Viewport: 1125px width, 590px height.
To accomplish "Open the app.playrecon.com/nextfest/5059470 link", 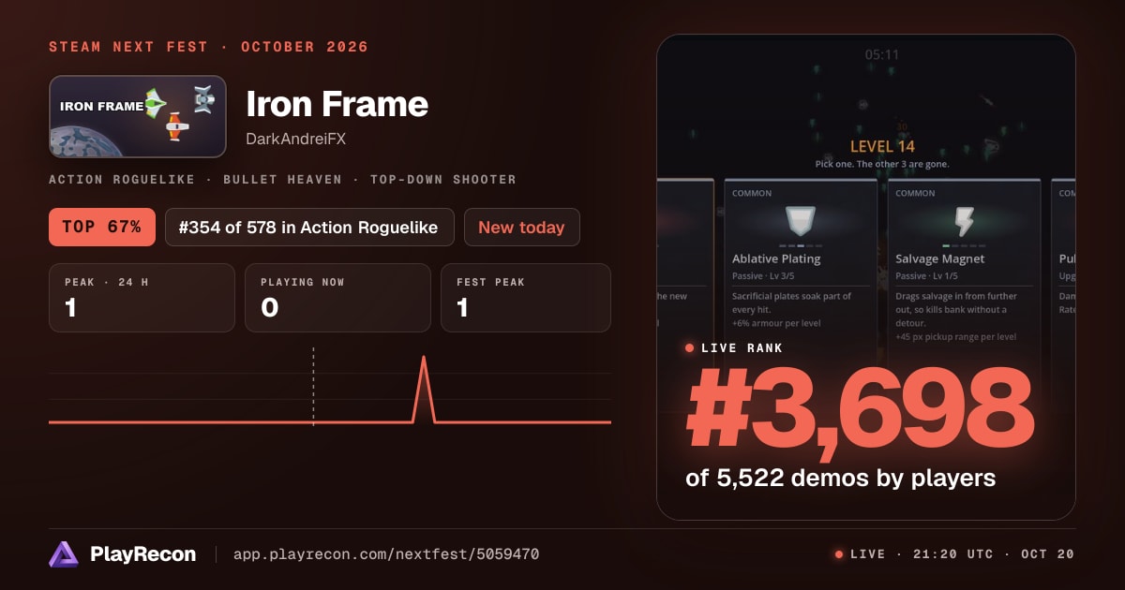I will pos(386,554).
